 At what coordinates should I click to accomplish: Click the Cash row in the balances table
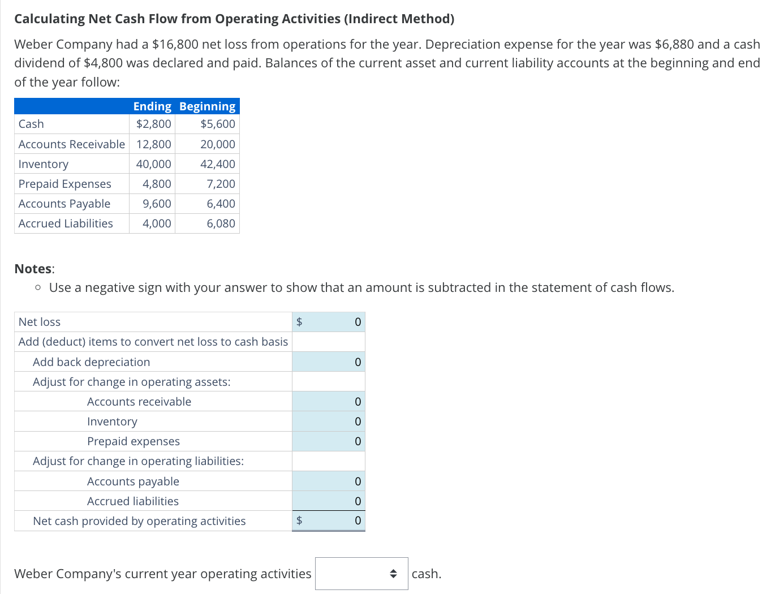pos(31,124)
